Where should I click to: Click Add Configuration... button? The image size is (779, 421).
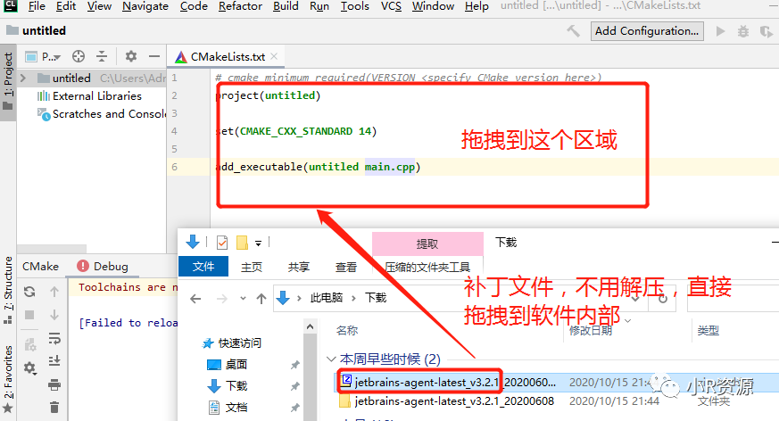point(647,31)
